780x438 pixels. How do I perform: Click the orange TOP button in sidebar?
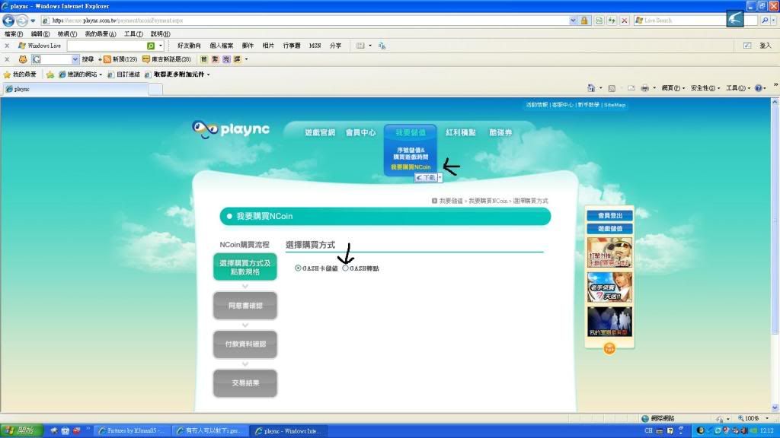point(609,348)
